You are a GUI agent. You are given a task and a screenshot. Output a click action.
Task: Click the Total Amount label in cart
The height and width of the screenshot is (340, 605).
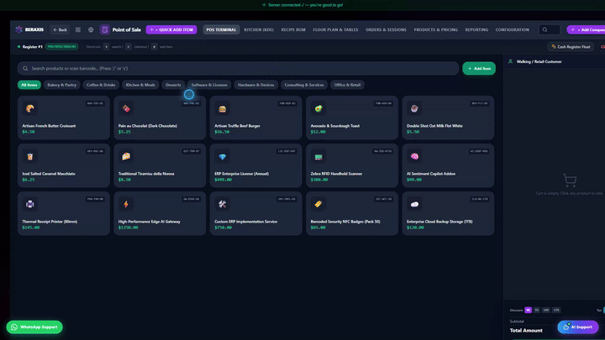pyautogui.click(x=526, y=331)
